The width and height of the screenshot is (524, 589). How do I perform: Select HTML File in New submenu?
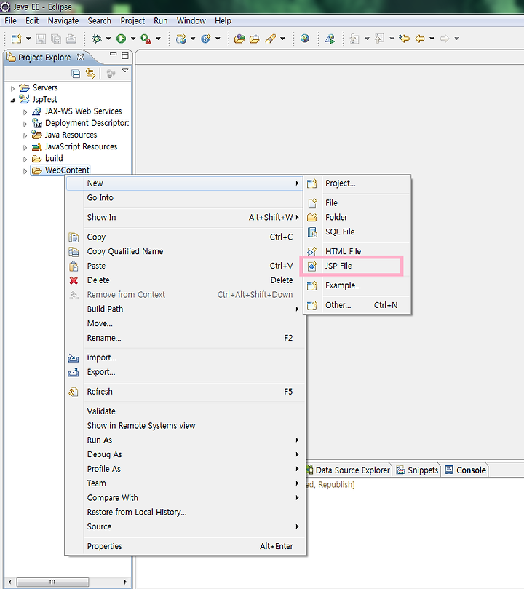357,251
